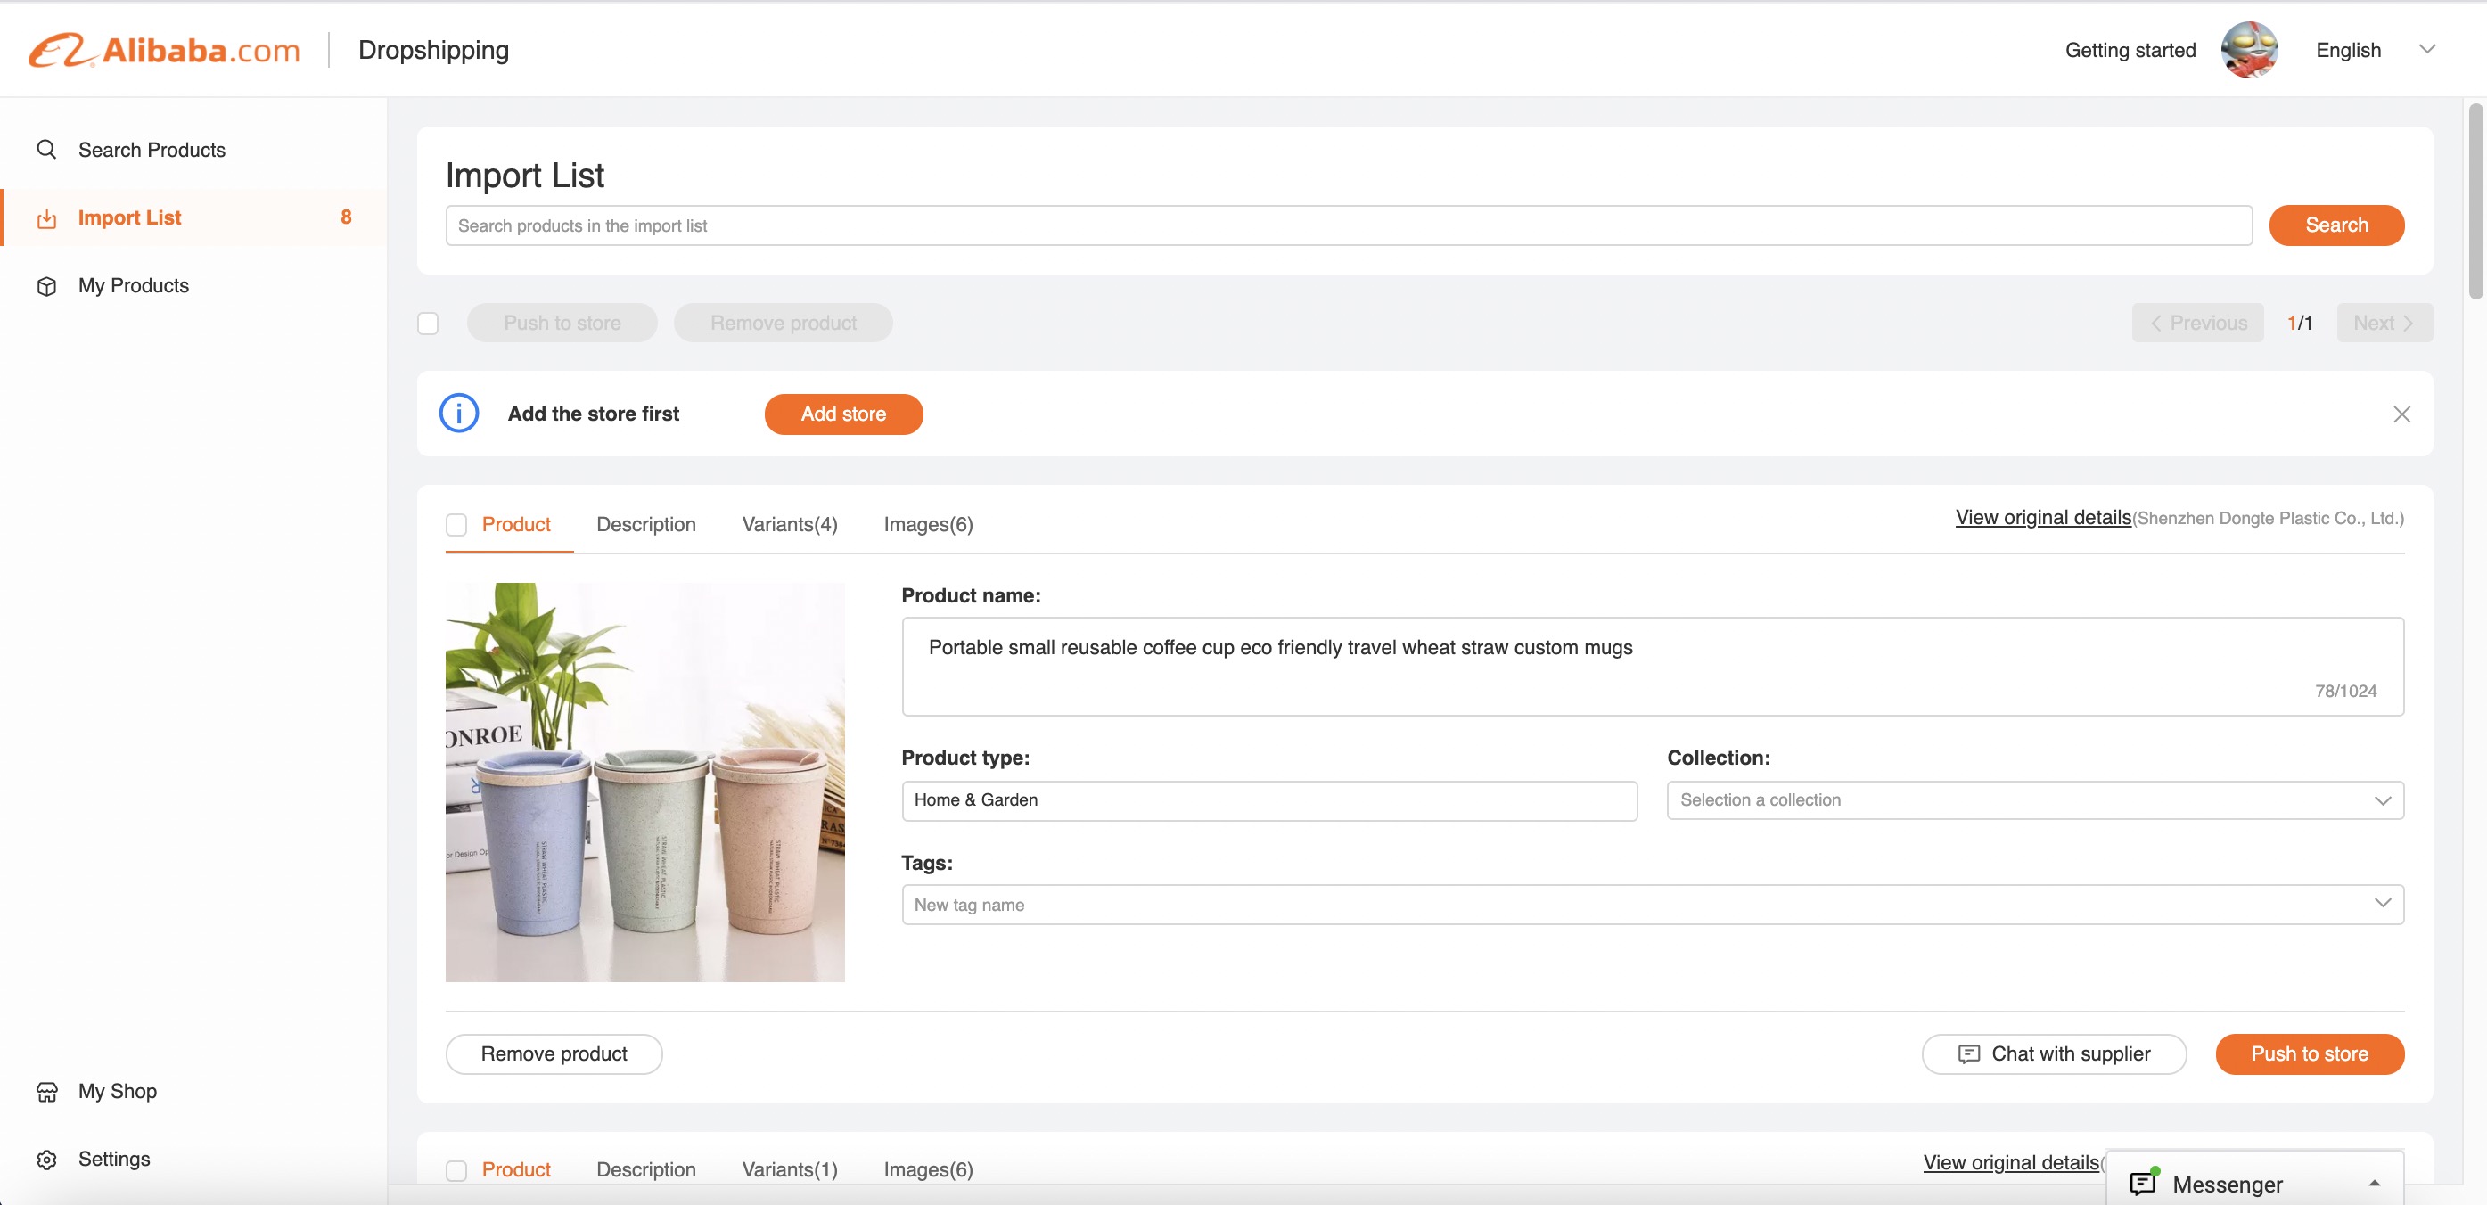Click the orange Add store button

(x=843, y=414)
